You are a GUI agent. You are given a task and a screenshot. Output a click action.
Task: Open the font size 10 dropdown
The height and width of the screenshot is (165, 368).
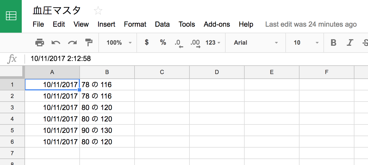(x=306, y=42)
